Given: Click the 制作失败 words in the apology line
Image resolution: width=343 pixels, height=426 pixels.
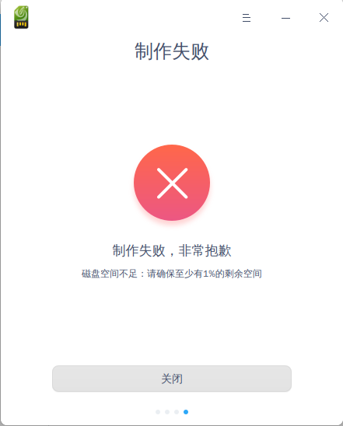Looking at the screenshot, I should (x=138, y=250).
